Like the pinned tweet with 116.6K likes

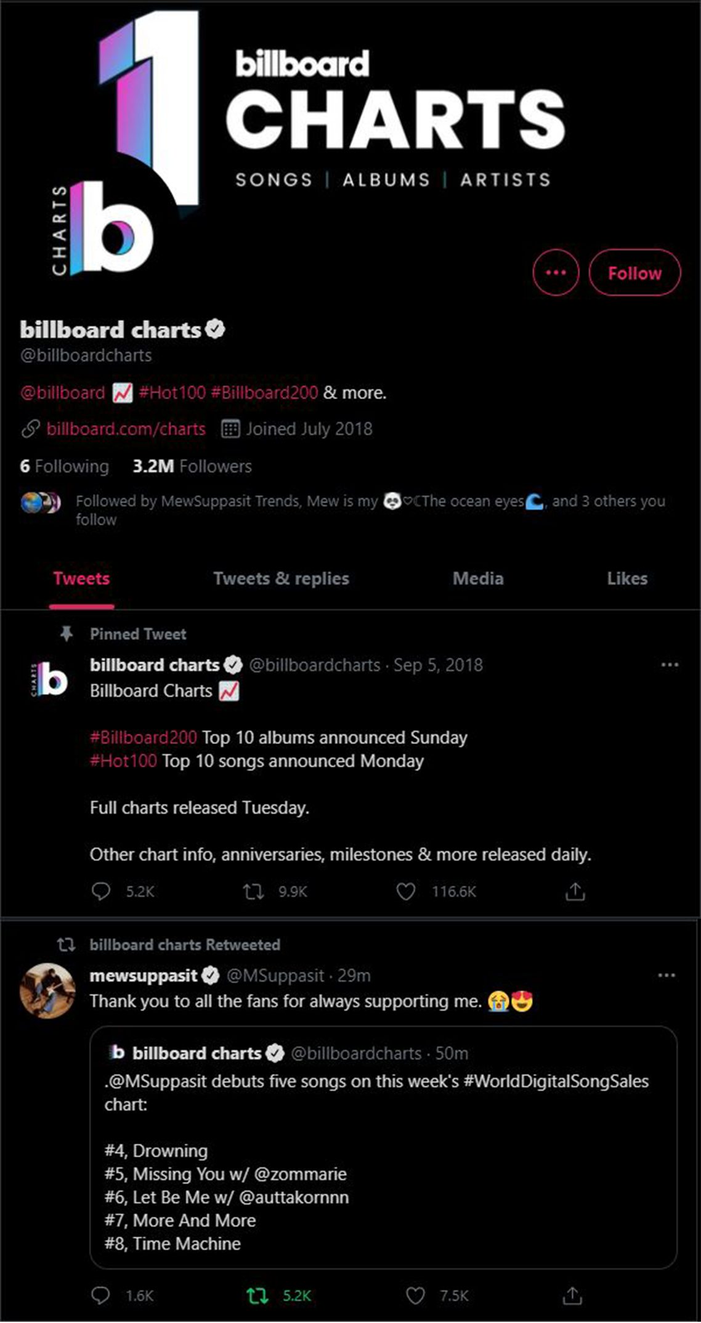coord(405,891)
